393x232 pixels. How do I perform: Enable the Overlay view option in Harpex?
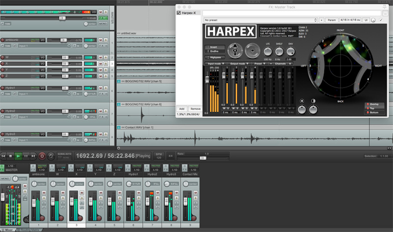(374, 104)
